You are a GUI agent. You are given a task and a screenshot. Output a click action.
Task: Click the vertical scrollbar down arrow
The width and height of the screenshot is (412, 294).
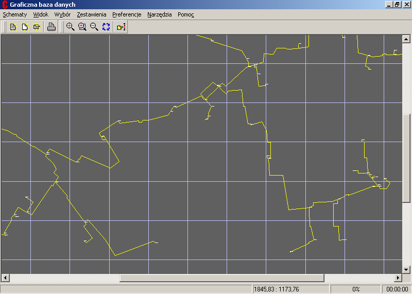coord(406,269)
